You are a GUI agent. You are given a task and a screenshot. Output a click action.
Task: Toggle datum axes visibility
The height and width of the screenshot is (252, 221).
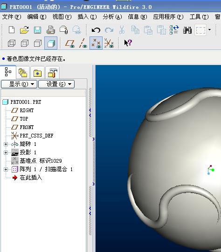pos(83,43)
